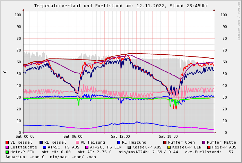Select the green Heiz-P EIN swatch

(7, 152)
